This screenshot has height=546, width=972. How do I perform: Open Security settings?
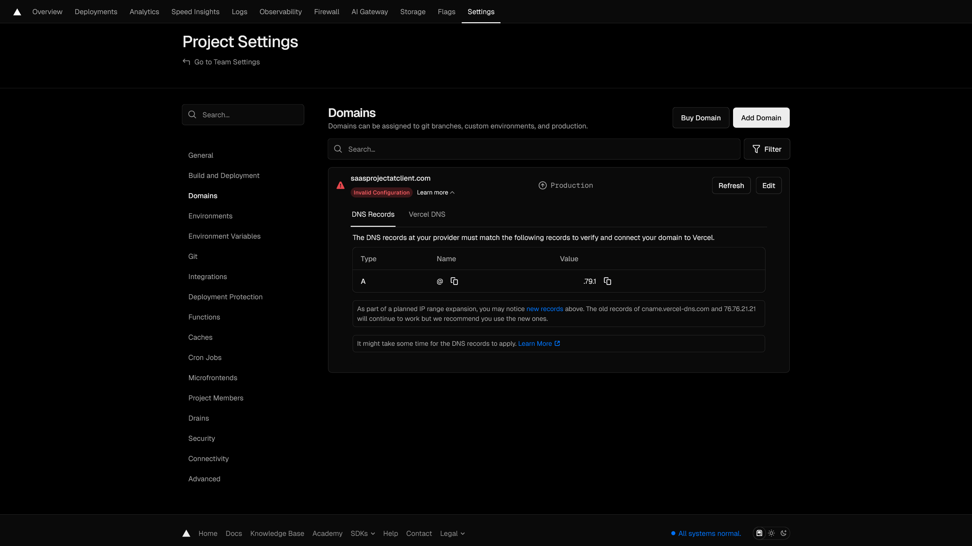[x=201, y=438]
